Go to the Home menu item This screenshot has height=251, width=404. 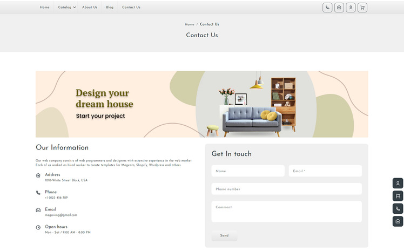[45, 7]
